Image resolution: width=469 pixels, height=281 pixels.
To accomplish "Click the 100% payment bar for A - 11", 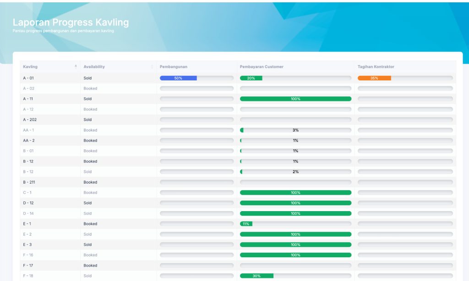I will 295,99.
